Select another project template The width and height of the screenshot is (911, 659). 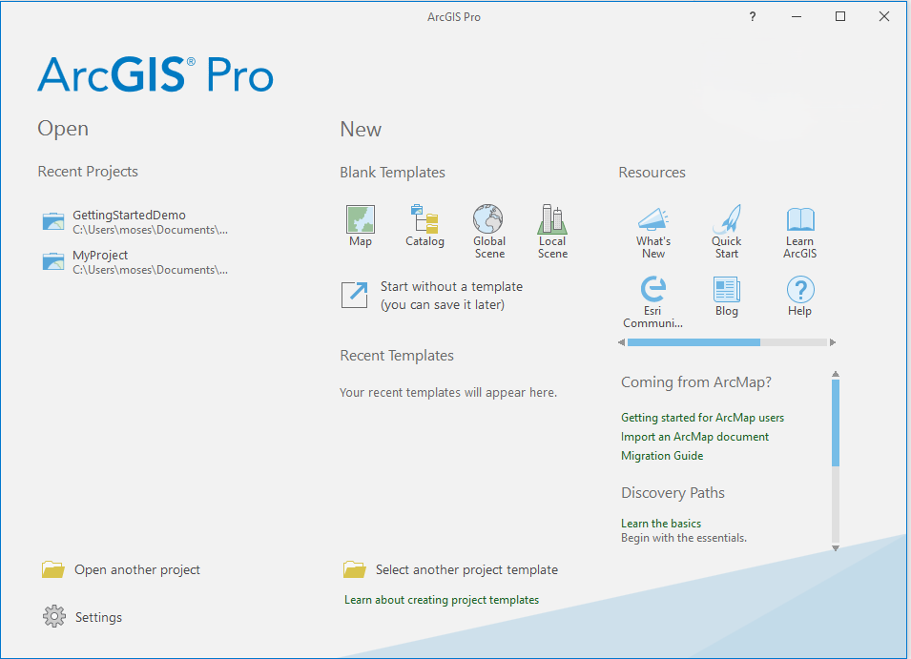tap(466, 569)
